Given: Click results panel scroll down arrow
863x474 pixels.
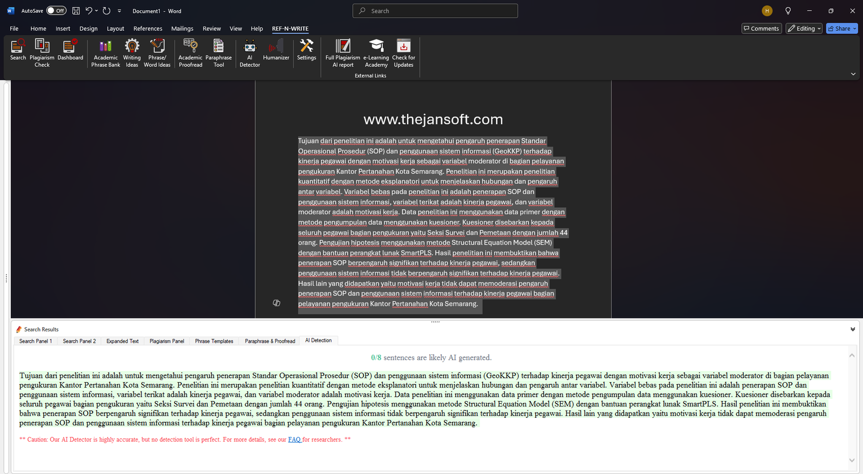Looking at the screenshot, I should 852,460.
